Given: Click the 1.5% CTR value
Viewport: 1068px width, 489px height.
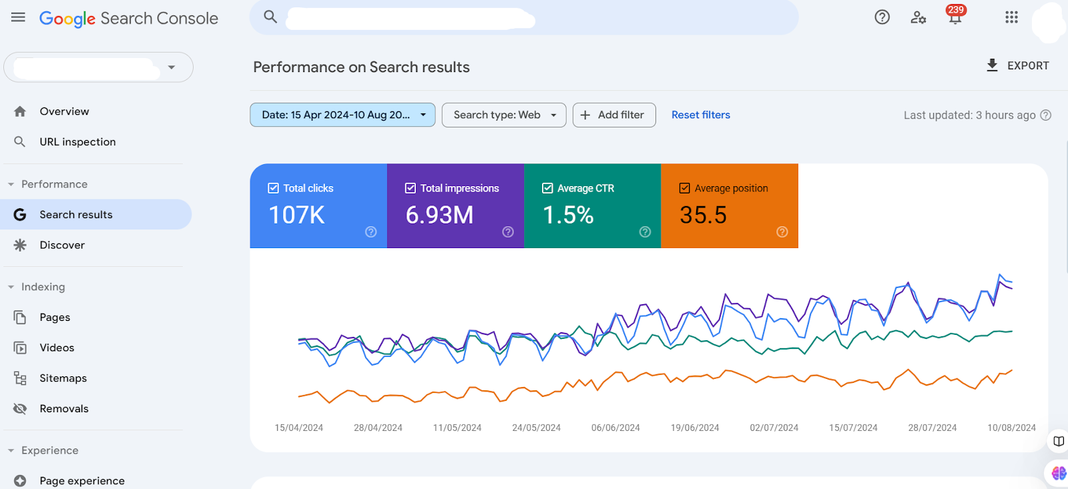Looking at the screenshot, I should coord(568,215).
